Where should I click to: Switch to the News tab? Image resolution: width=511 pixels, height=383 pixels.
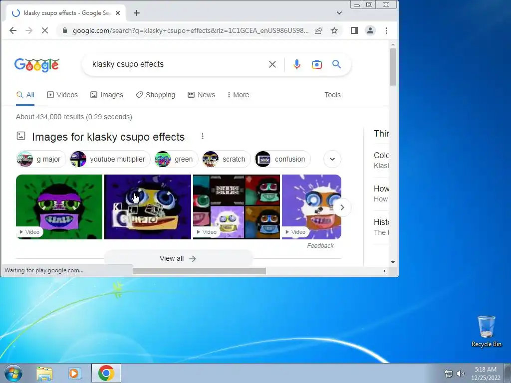(x=202, y=95)
